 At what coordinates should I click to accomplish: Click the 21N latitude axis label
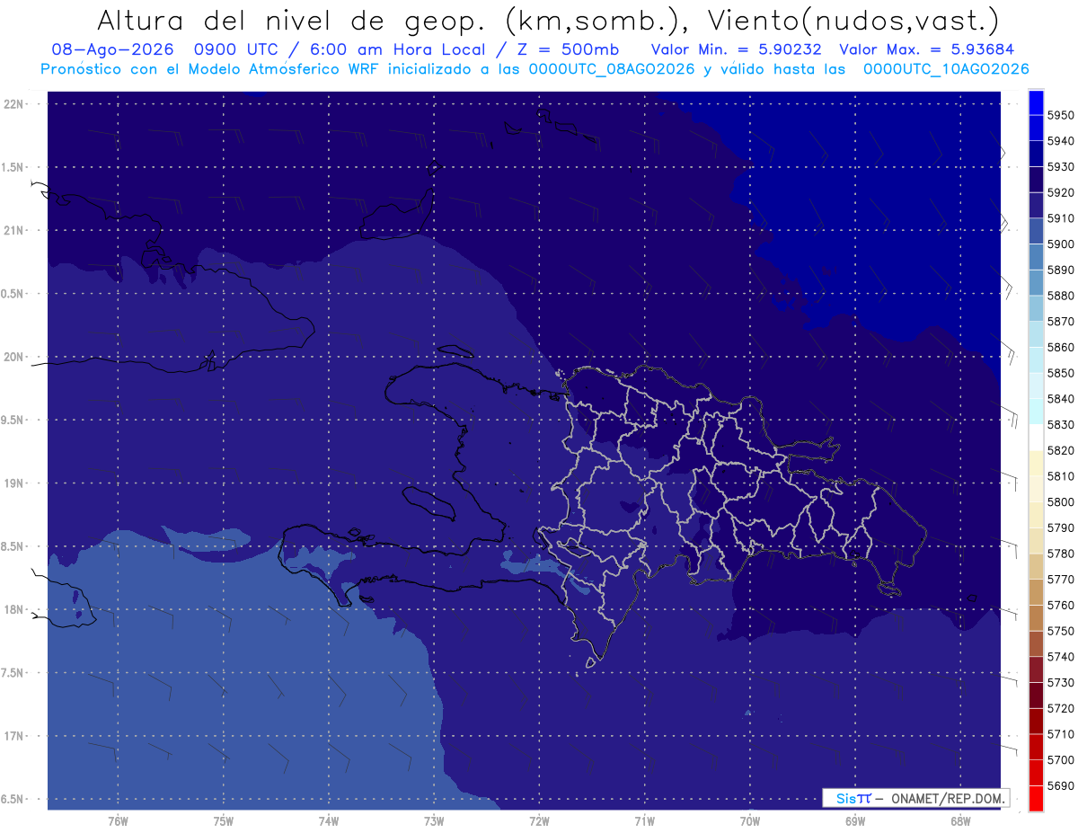tap(15, 231)
